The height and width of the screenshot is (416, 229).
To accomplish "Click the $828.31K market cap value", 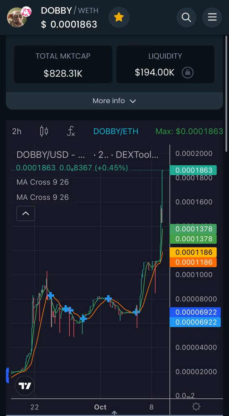I will (x=63, y=73).
